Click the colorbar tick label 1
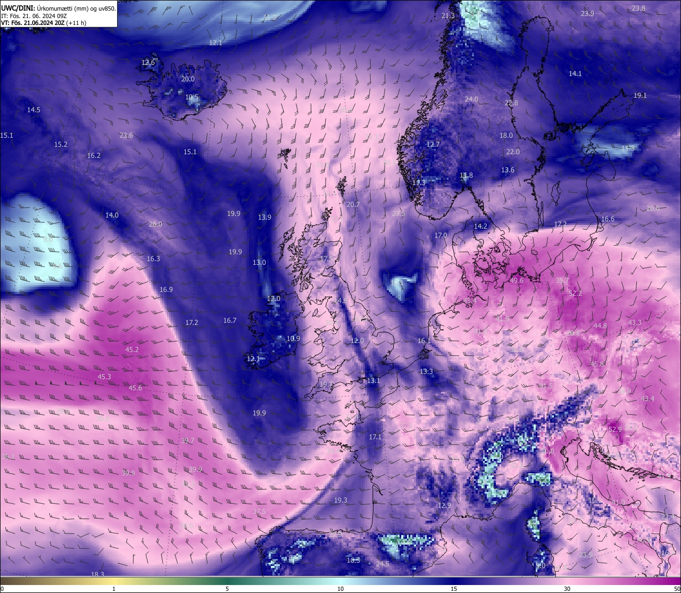Image resolution: width=681 pixels, height=593 pixels. [x=114, y=589]
